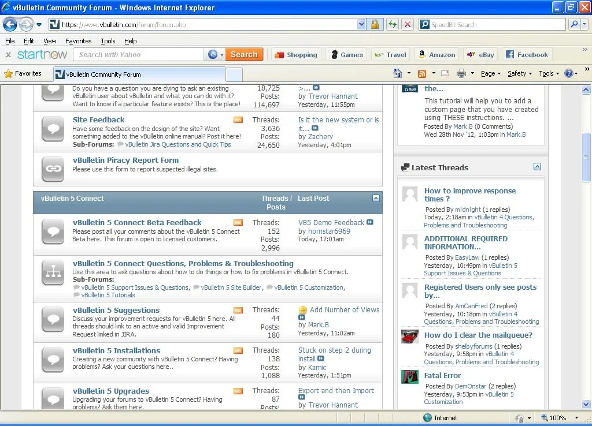Open the vBulletin 5 Site Builder sub-forum
Image resolution: width=592 pixels, height=426 pixels.
[x=231, y=287]
